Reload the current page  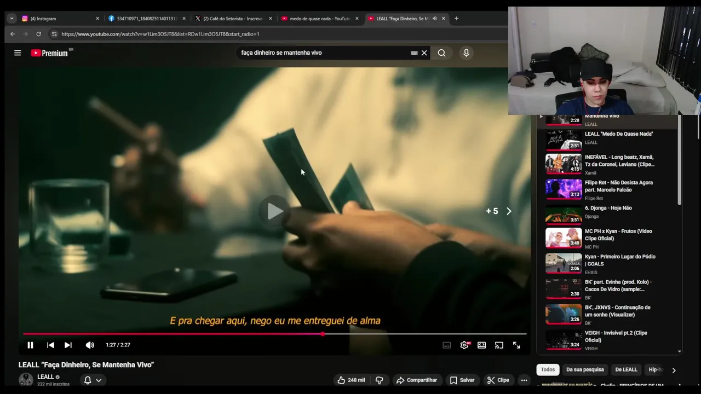pos(38,34)
